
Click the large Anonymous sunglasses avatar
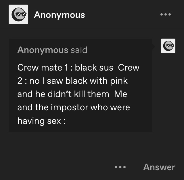[18, 14]
